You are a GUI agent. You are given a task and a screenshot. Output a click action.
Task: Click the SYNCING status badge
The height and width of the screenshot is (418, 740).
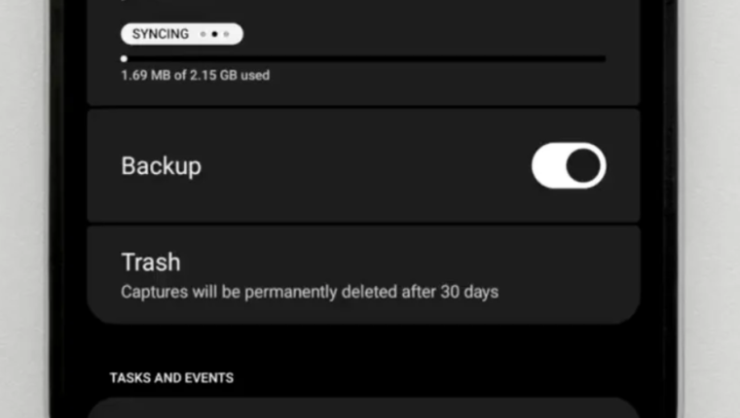coord(182,34)
